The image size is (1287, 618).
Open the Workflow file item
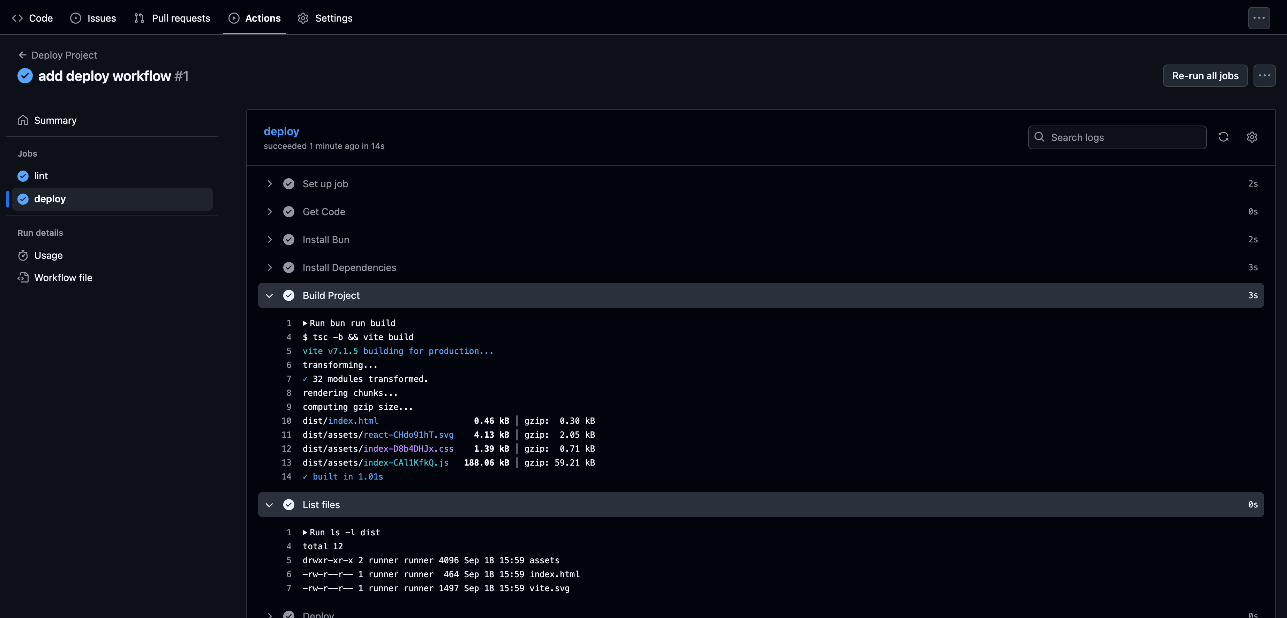click(63, 278)
